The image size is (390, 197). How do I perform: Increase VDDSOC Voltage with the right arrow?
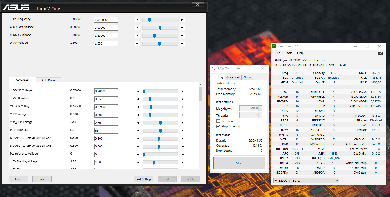point(182,36)
